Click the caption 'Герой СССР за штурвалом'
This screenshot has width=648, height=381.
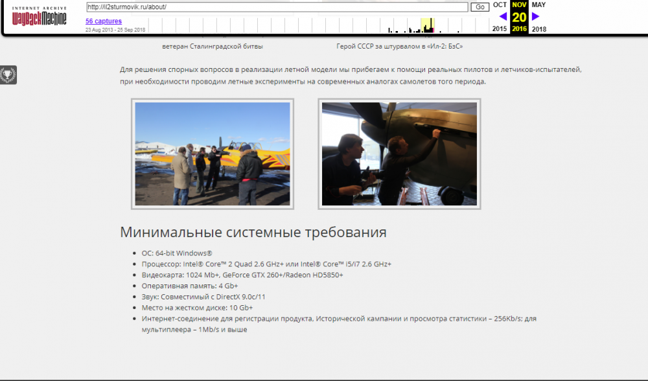[400, 46]
